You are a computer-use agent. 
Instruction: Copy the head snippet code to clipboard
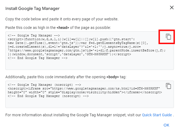pyautogui.click(x=168, y=37)
